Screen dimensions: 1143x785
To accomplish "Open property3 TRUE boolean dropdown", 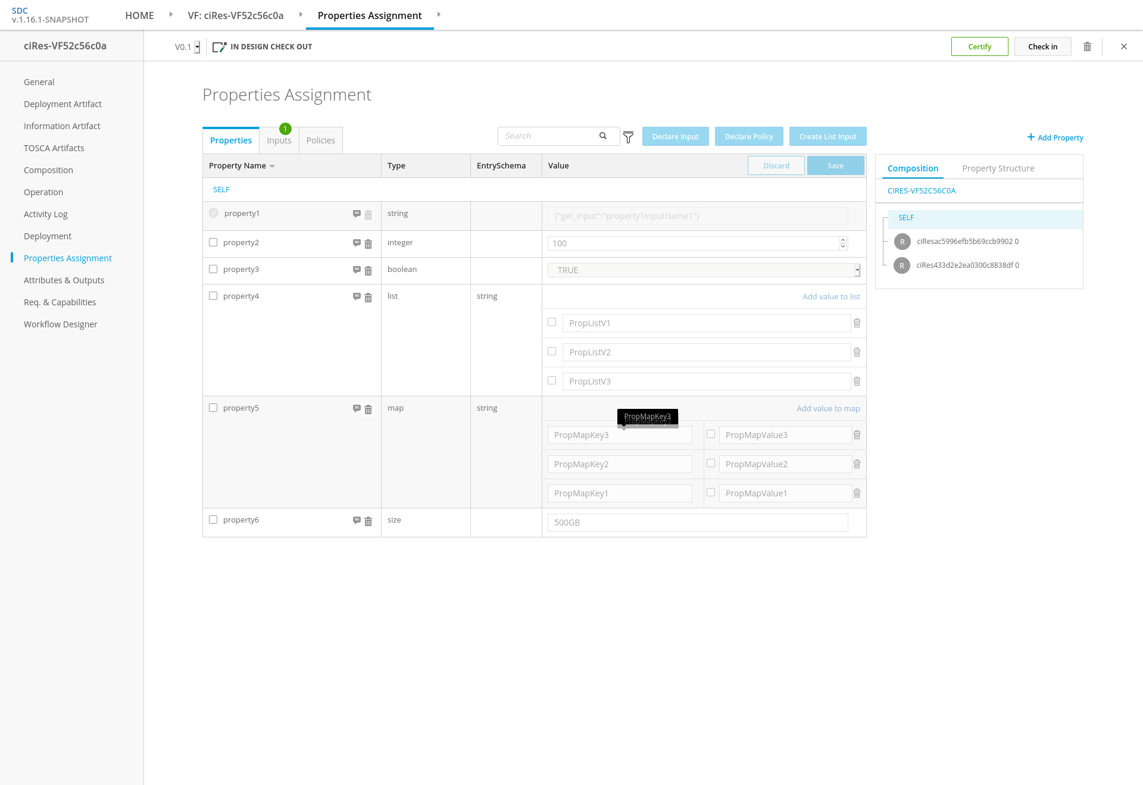I will (857, 270).
